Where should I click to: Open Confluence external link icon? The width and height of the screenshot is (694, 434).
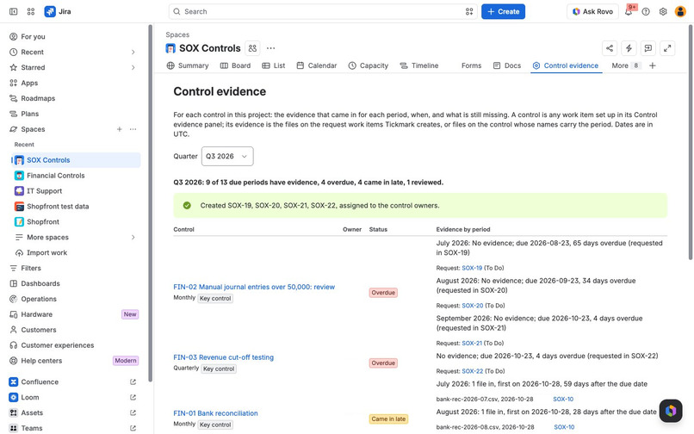133,381
